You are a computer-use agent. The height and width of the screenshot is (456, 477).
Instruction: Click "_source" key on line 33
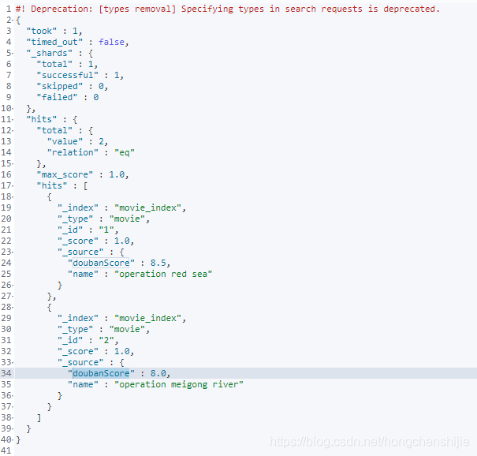point(80,362)
